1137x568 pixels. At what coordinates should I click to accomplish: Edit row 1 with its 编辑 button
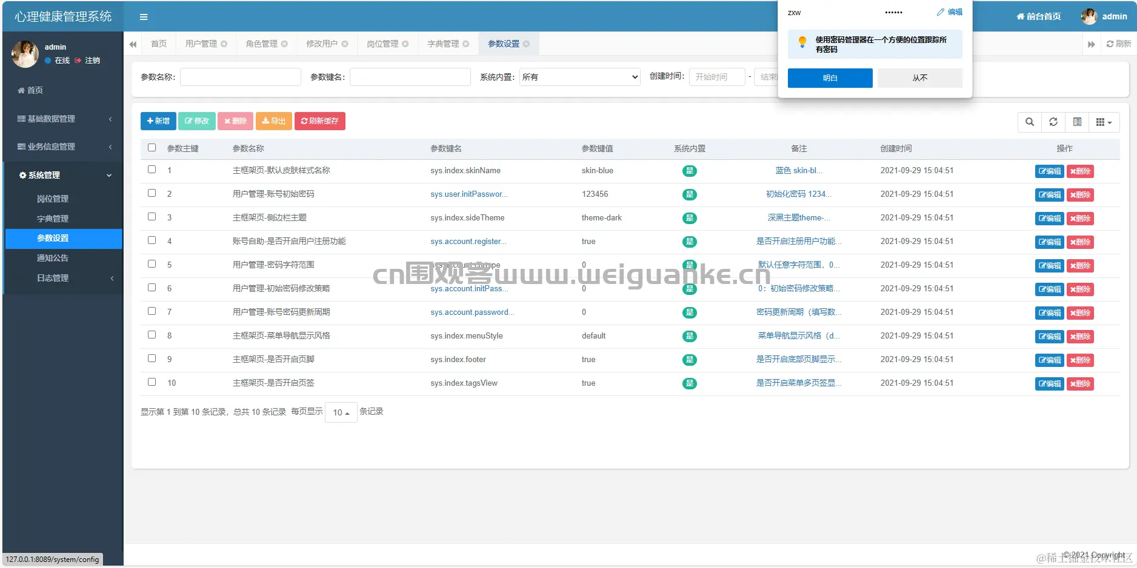[1050, 171]
